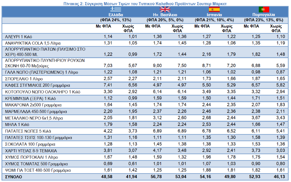Click the Spanish flag icon
Image resolution: width=291 pixels, height=182 pixels.
(214, 9)
